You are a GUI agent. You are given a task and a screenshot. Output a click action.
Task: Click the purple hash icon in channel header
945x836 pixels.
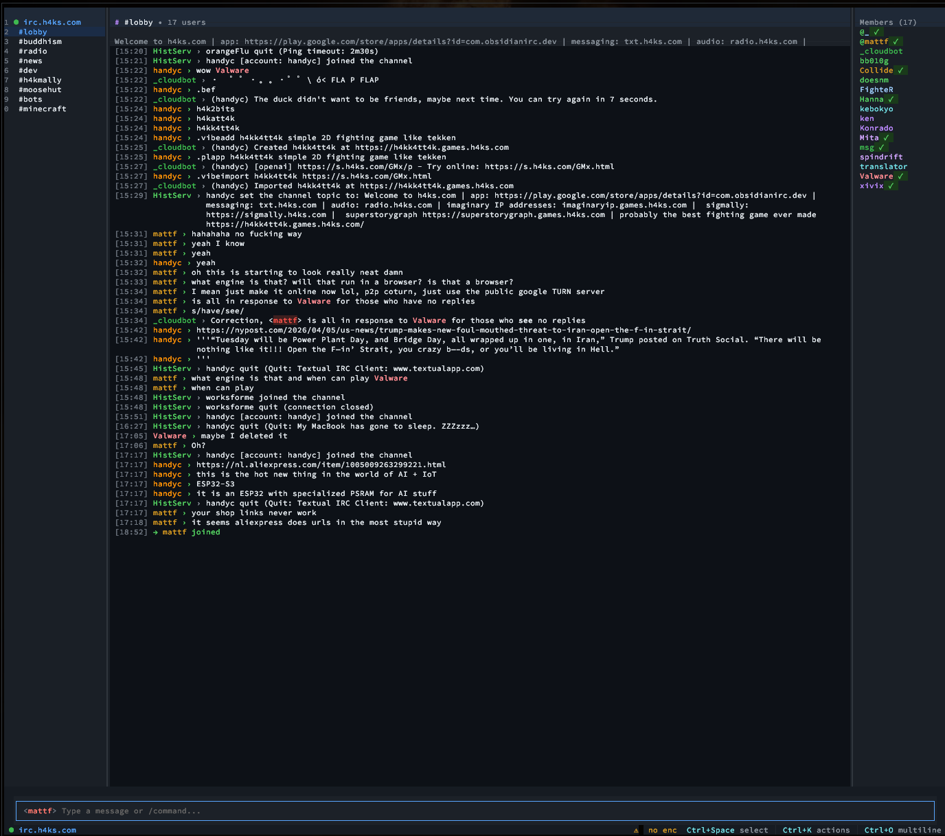[117, 22]
